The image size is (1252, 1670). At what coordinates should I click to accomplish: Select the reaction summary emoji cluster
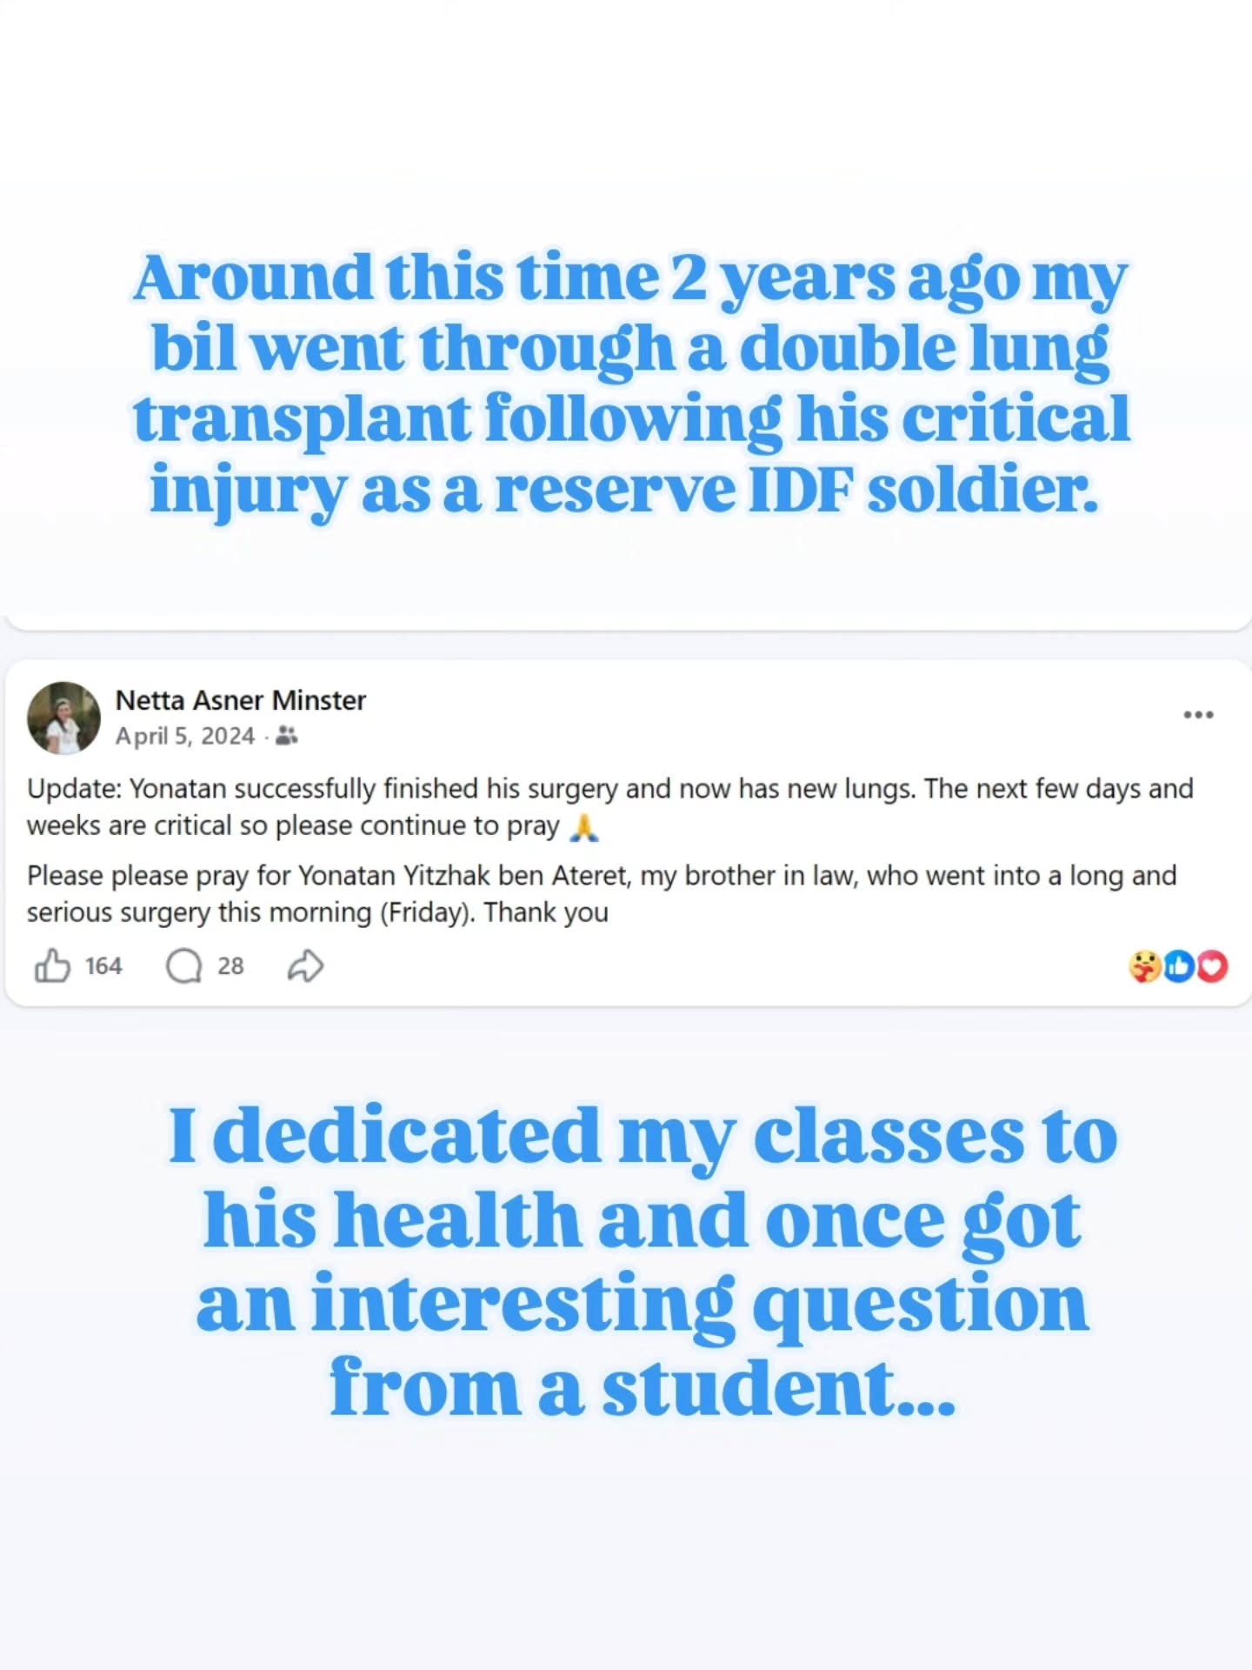(x=1180, y=964)
